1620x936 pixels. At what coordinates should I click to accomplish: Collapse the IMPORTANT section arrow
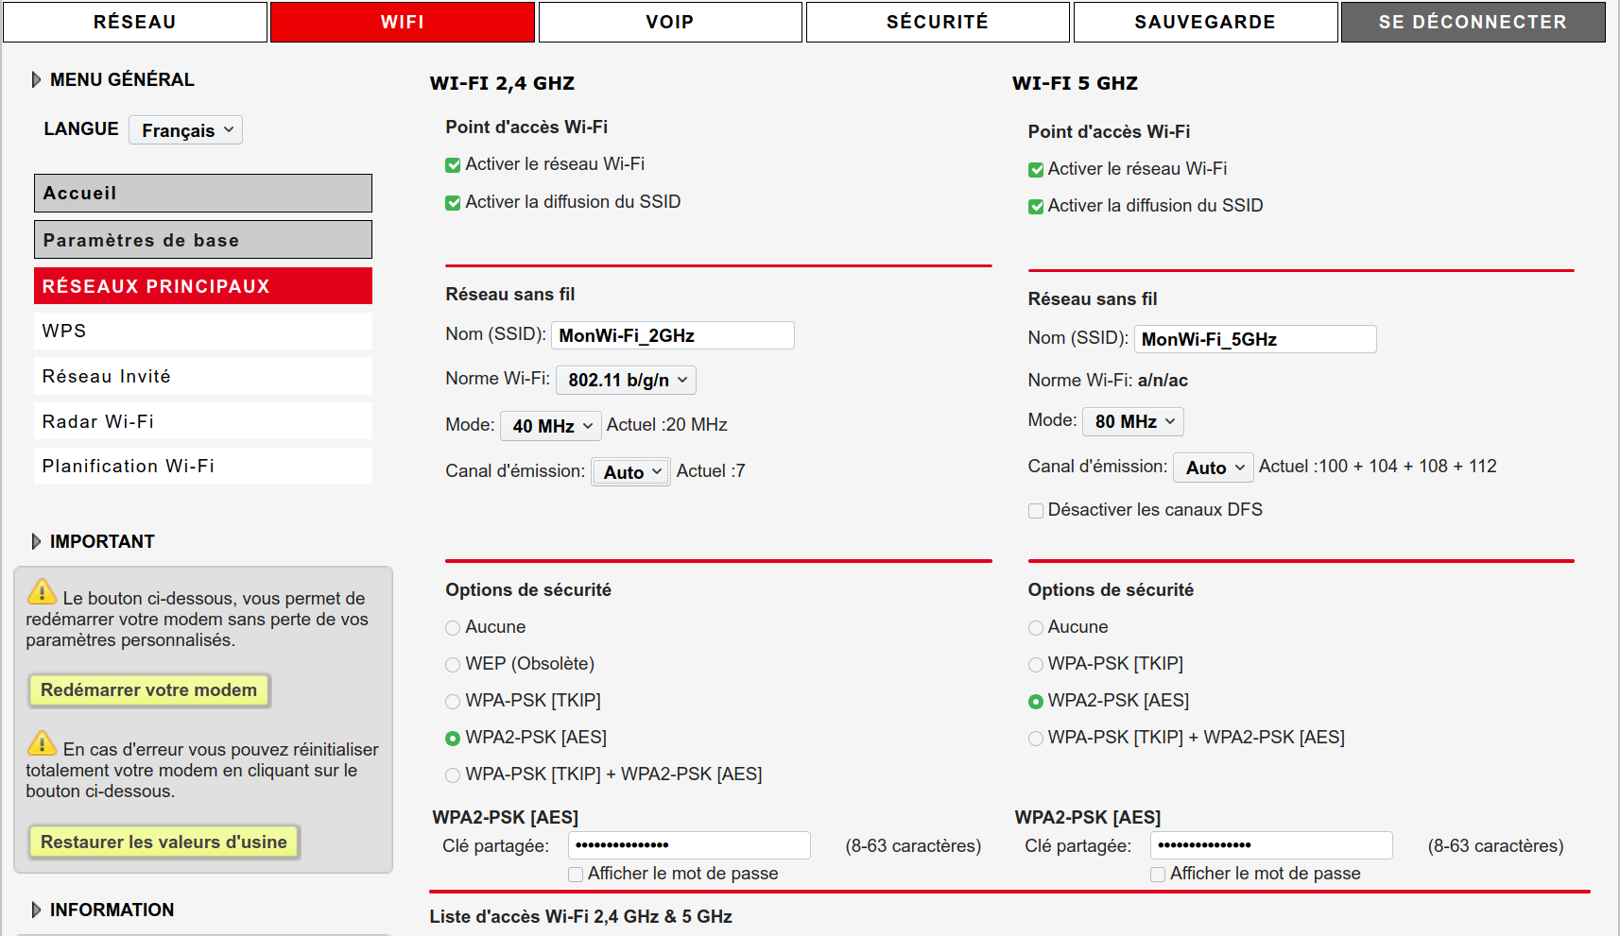click(x=36, y=541)
